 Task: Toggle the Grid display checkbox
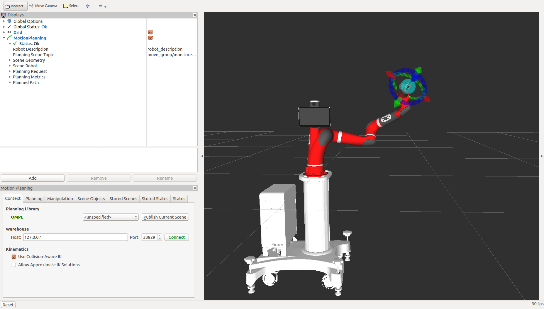[151, 32]
